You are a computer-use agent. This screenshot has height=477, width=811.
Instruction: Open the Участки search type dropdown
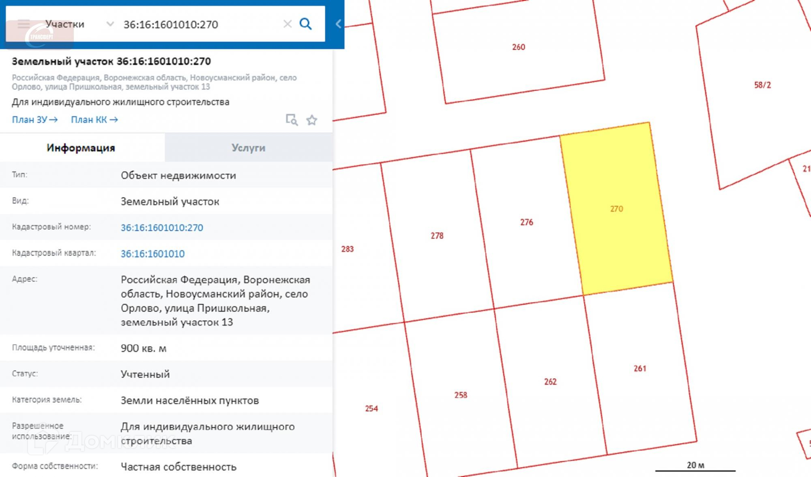[65, 24]
